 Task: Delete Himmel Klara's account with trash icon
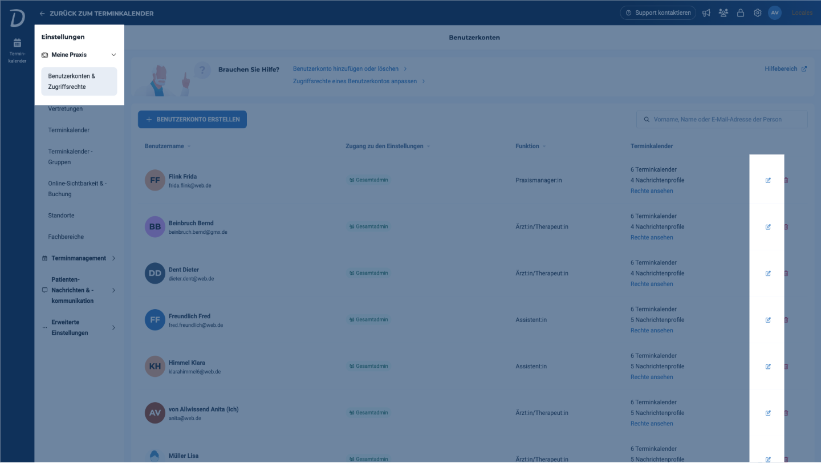pos(786,367)
